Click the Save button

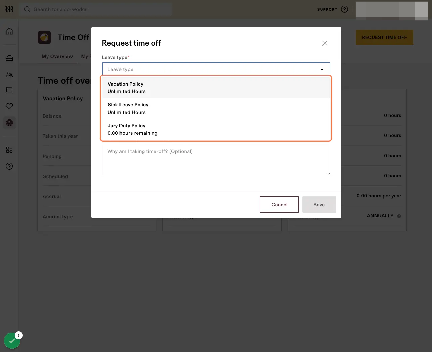point(319,205)
